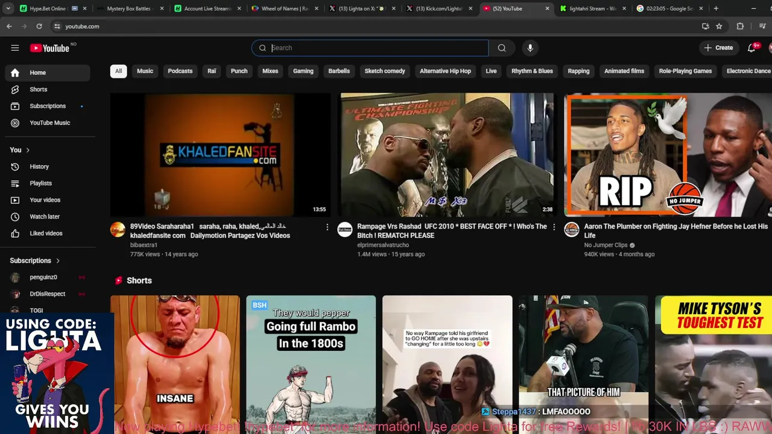Expand the Subscriptions section header
The image size is (772, 434).
35,261
